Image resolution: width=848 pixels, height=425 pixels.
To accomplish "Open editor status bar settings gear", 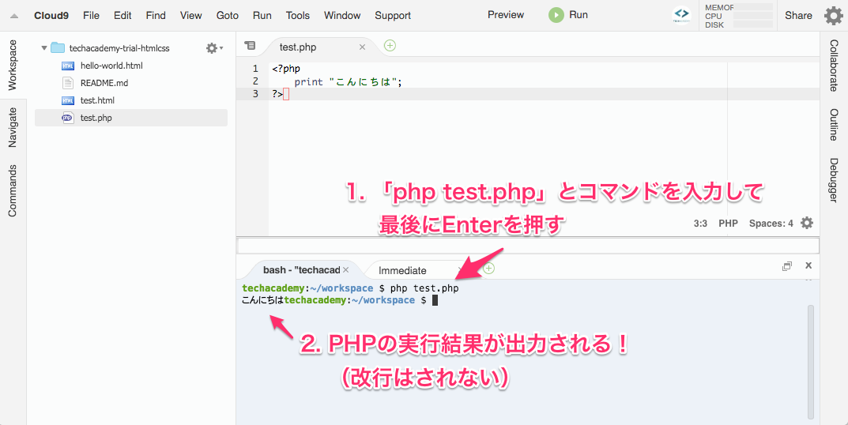I will pyautogui.click(x=807, y=223).
